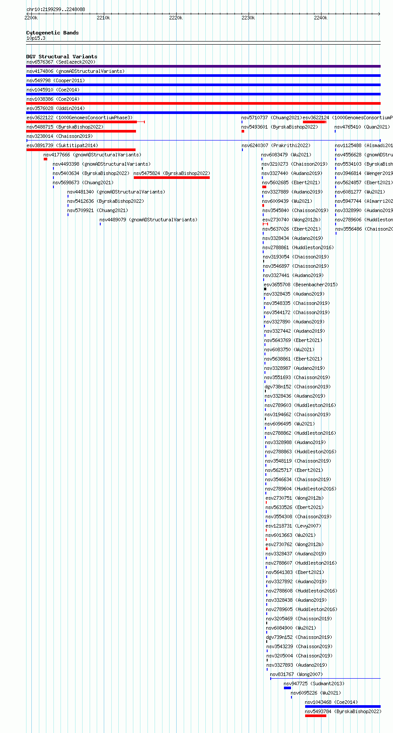Click red marker under nsv5602685 (Ebert2021)
This screenshot has width=393, height=733.
pos(264,187)
